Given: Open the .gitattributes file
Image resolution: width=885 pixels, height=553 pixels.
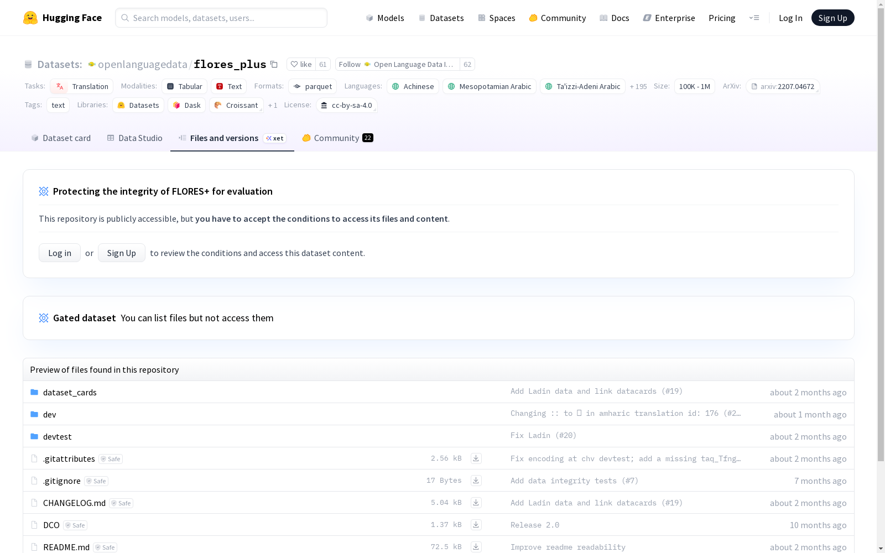Looking at the screenshot, I should coord(69,458).
